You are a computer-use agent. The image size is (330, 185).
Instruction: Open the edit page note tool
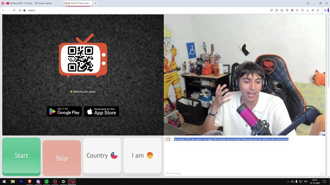(x=277, y=10)
